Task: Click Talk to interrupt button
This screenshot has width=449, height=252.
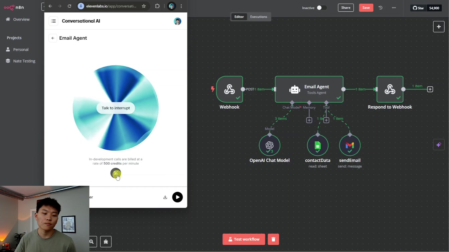Action: click(116, 108)
